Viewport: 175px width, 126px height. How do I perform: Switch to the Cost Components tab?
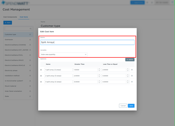pyautogui.click(x=10, y=17)
